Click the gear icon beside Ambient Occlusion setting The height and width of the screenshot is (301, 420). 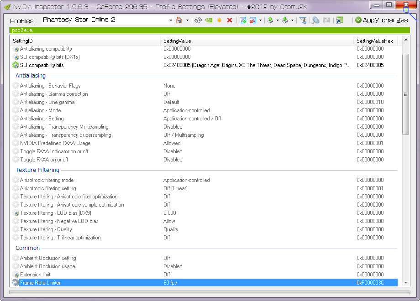(x=16, y=258)
